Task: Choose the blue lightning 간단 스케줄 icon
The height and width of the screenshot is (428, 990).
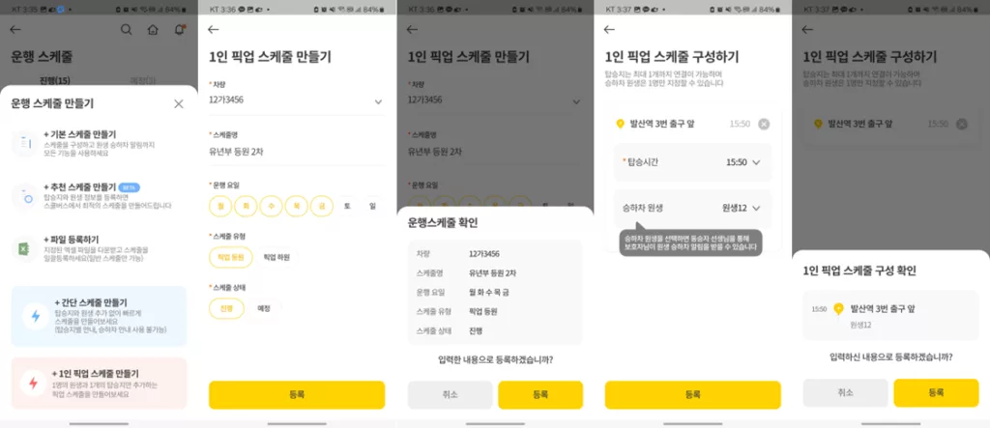Action: [36, 316]
